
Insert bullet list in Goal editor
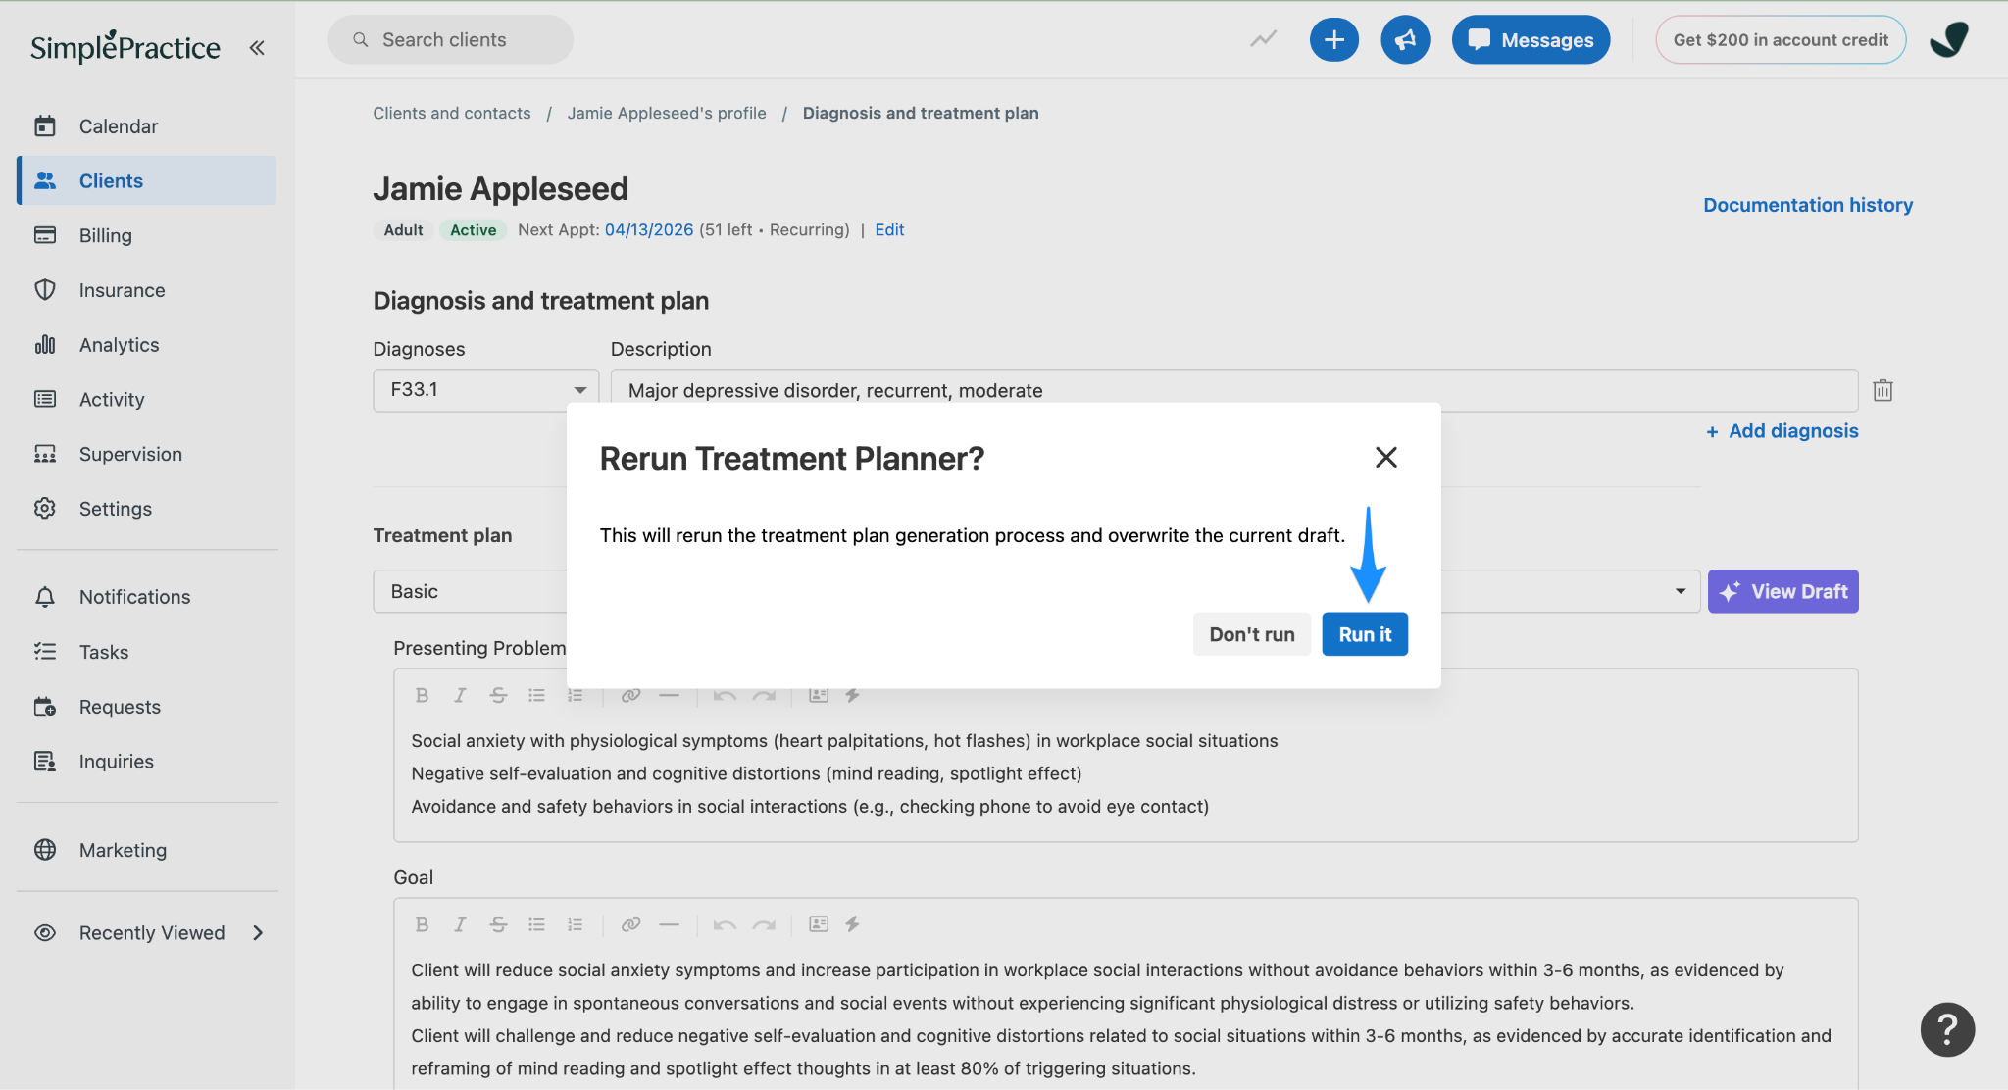tap(536, 924)
